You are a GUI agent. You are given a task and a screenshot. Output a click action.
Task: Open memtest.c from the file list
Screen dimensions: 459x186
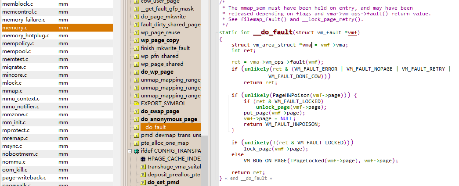[57, 59]
